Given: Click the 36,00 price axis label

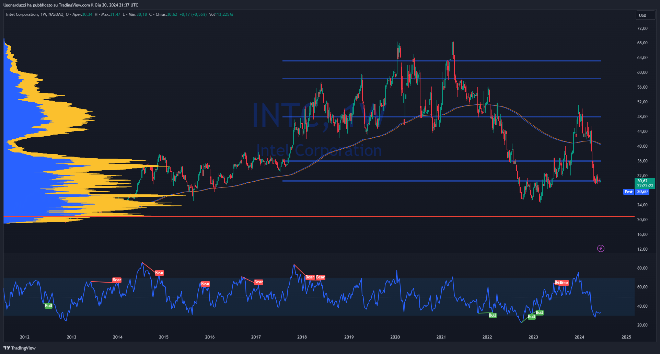Looking at the screenshot, I should coord(642,161).
